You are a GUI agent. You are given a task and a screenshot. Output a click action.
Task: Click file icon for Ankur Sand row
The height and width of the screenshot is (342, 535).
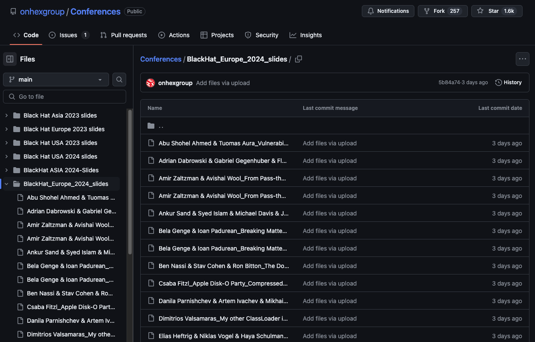pos(151,213)
